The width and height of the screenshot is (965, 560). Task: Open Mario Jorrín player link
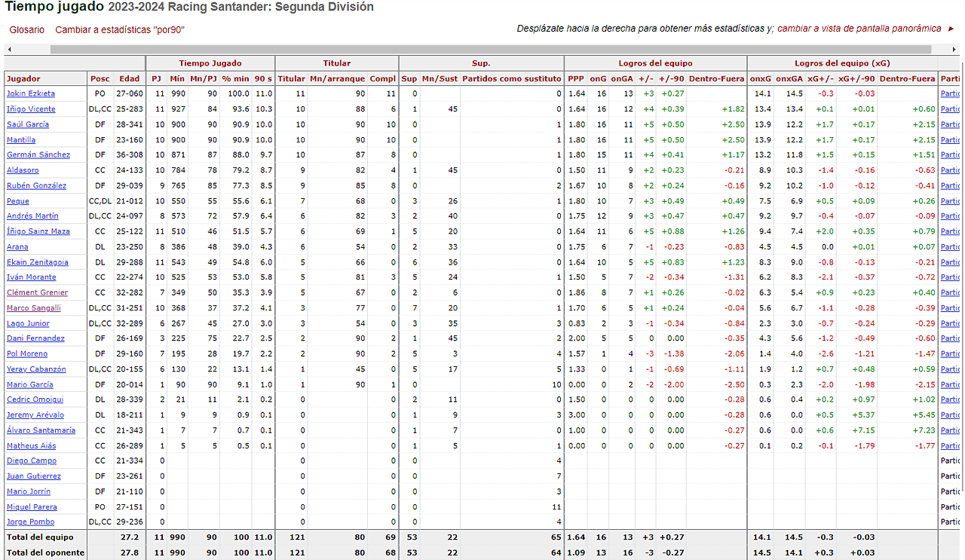[29, 491]
